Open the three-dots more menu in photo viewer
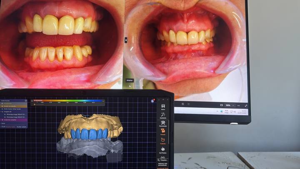Viewport: 300px width, 169px height. coord(238,106)
